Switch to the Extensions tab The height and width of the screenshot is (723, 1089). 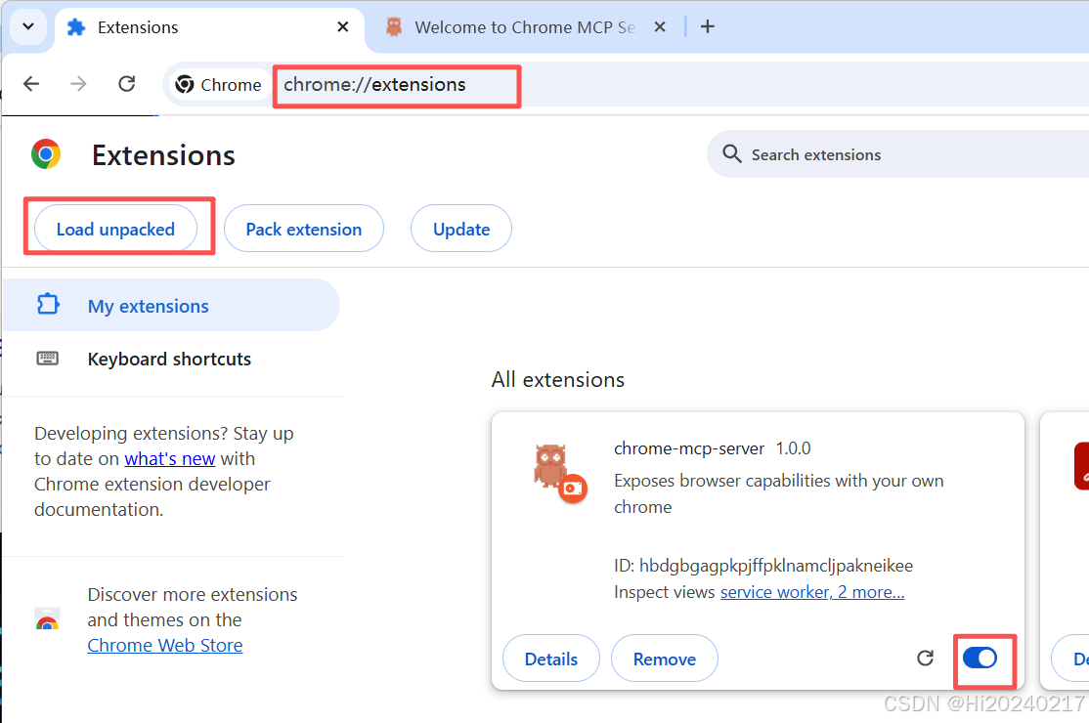pos(208,27)
